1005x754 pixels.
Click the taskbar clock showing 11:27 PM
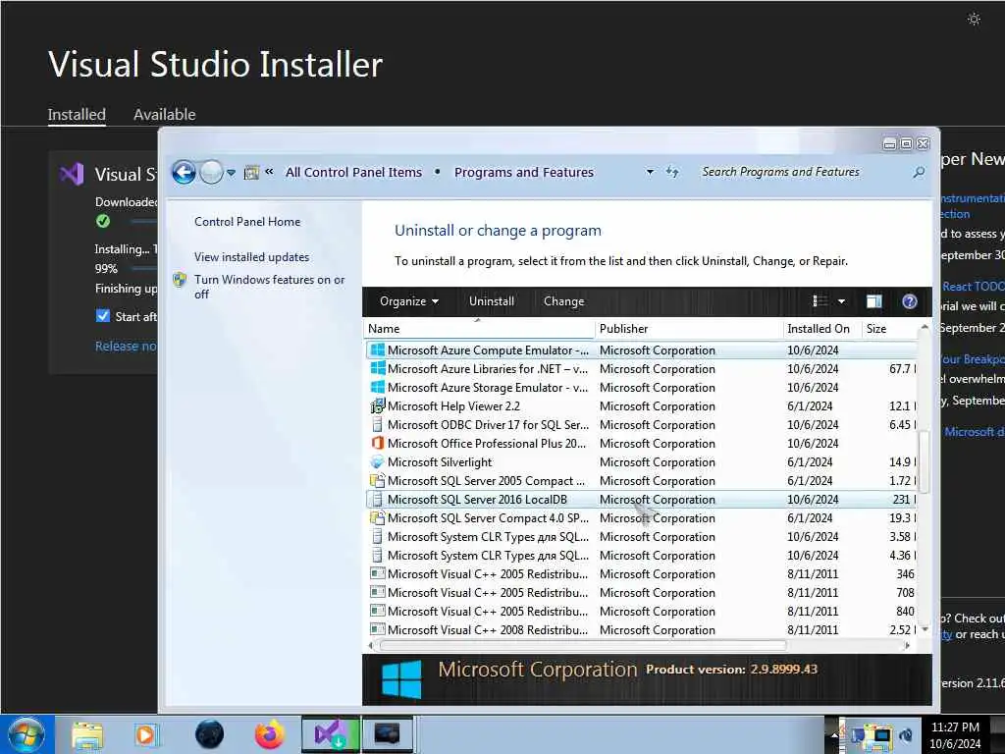point(955,734)
